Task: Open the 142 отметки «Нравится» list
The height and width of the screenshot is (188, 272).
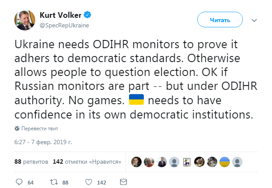Action: [87, 162]
